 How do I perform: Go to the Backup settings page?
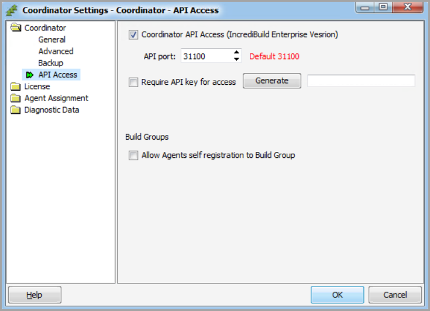[x=51, y=63]
